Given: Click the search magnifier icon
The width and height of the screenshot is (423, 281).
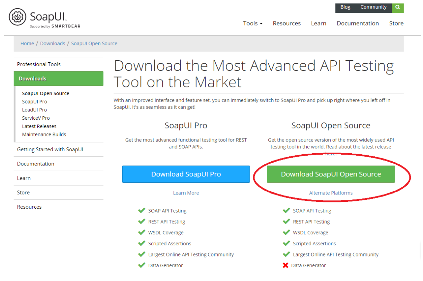Looking at the screenshot, I should pos(398,7).
